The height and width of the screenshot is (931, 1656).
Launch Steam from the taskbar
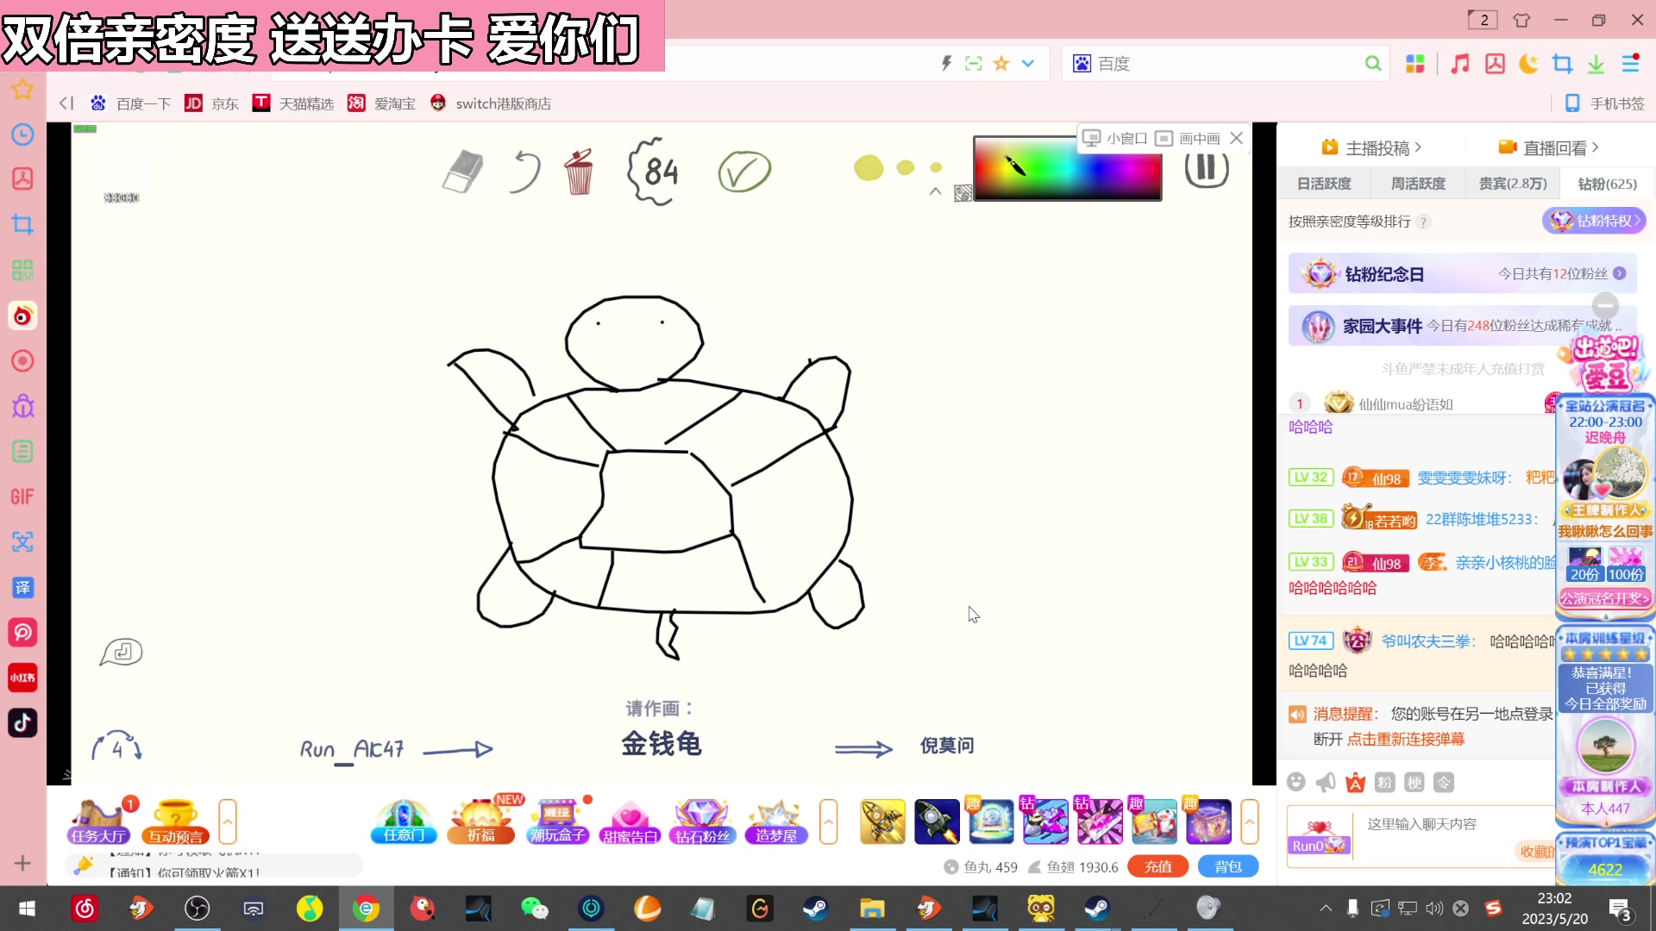pyautogui.click(x=815, y=909)
